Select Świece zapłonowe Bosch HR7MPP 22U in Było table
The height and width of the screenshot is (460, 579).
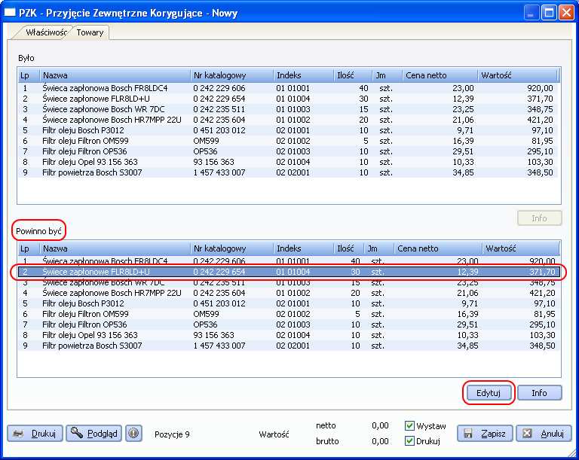(288, 120)
